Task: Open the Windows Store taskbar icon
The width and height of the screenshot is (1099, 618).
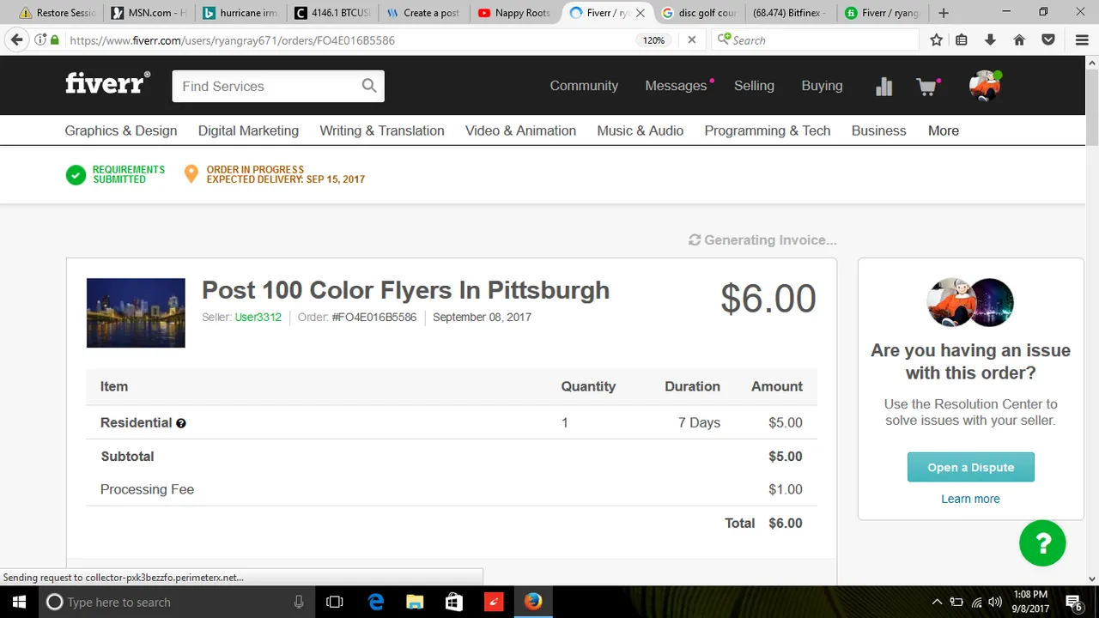Action: coord(454,602)
